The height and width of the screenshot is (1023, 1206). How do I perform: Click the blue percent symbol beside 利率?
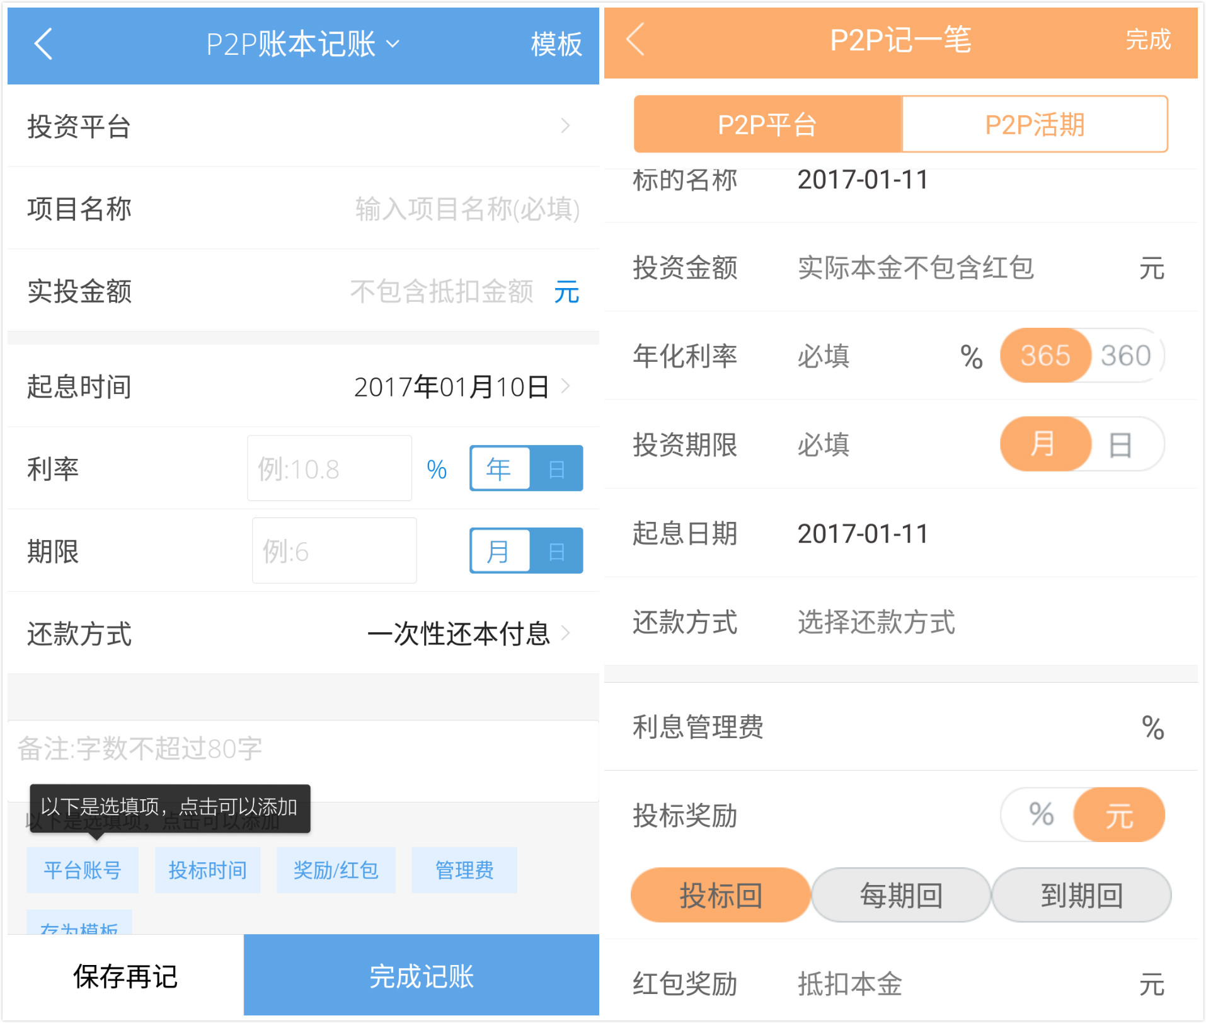(436, 470)
